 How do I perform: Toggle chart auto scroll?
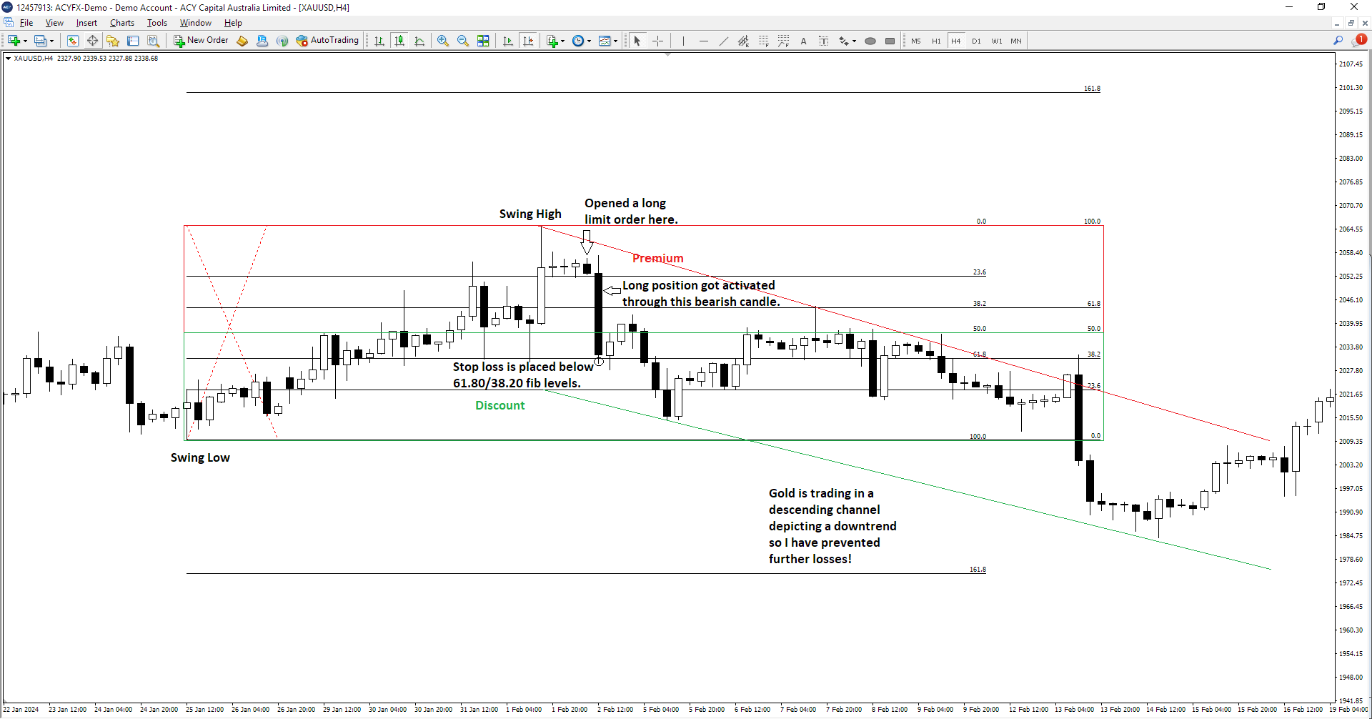click(508, 41)
